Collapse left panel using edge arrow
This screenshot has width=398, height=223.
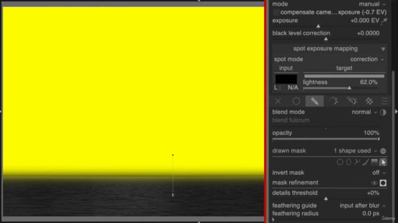(x=1, y=111)
